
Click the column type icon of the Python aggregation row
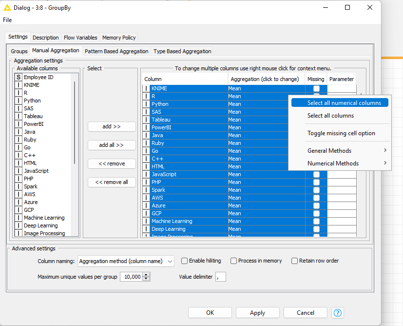coord(146,104)
